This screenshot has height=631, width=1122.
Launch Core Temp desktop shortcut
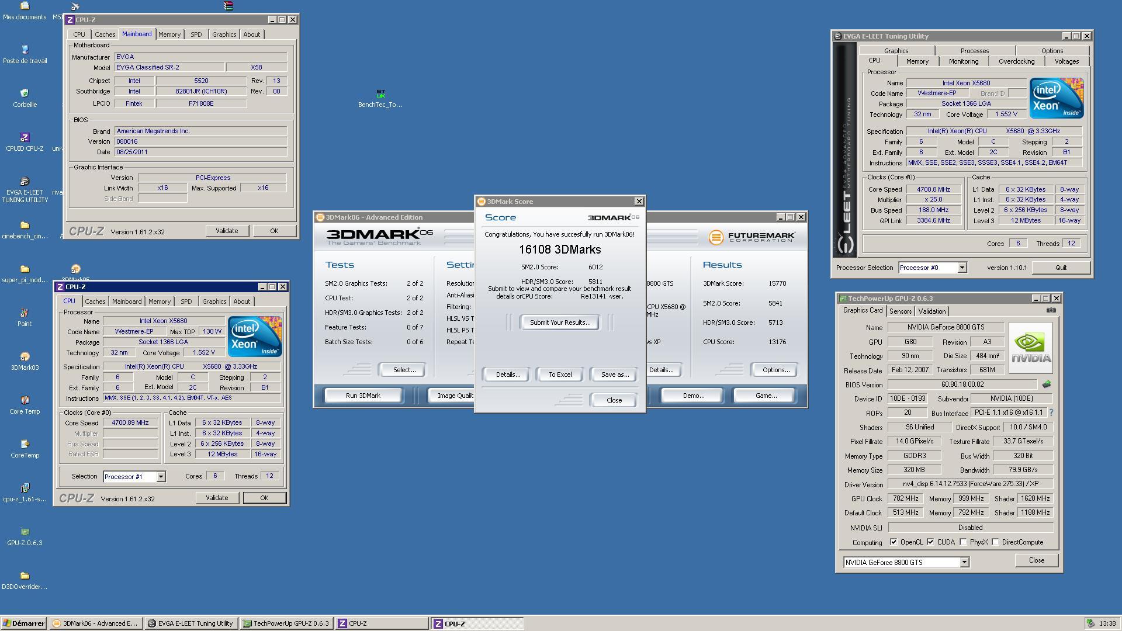point(25,405)
